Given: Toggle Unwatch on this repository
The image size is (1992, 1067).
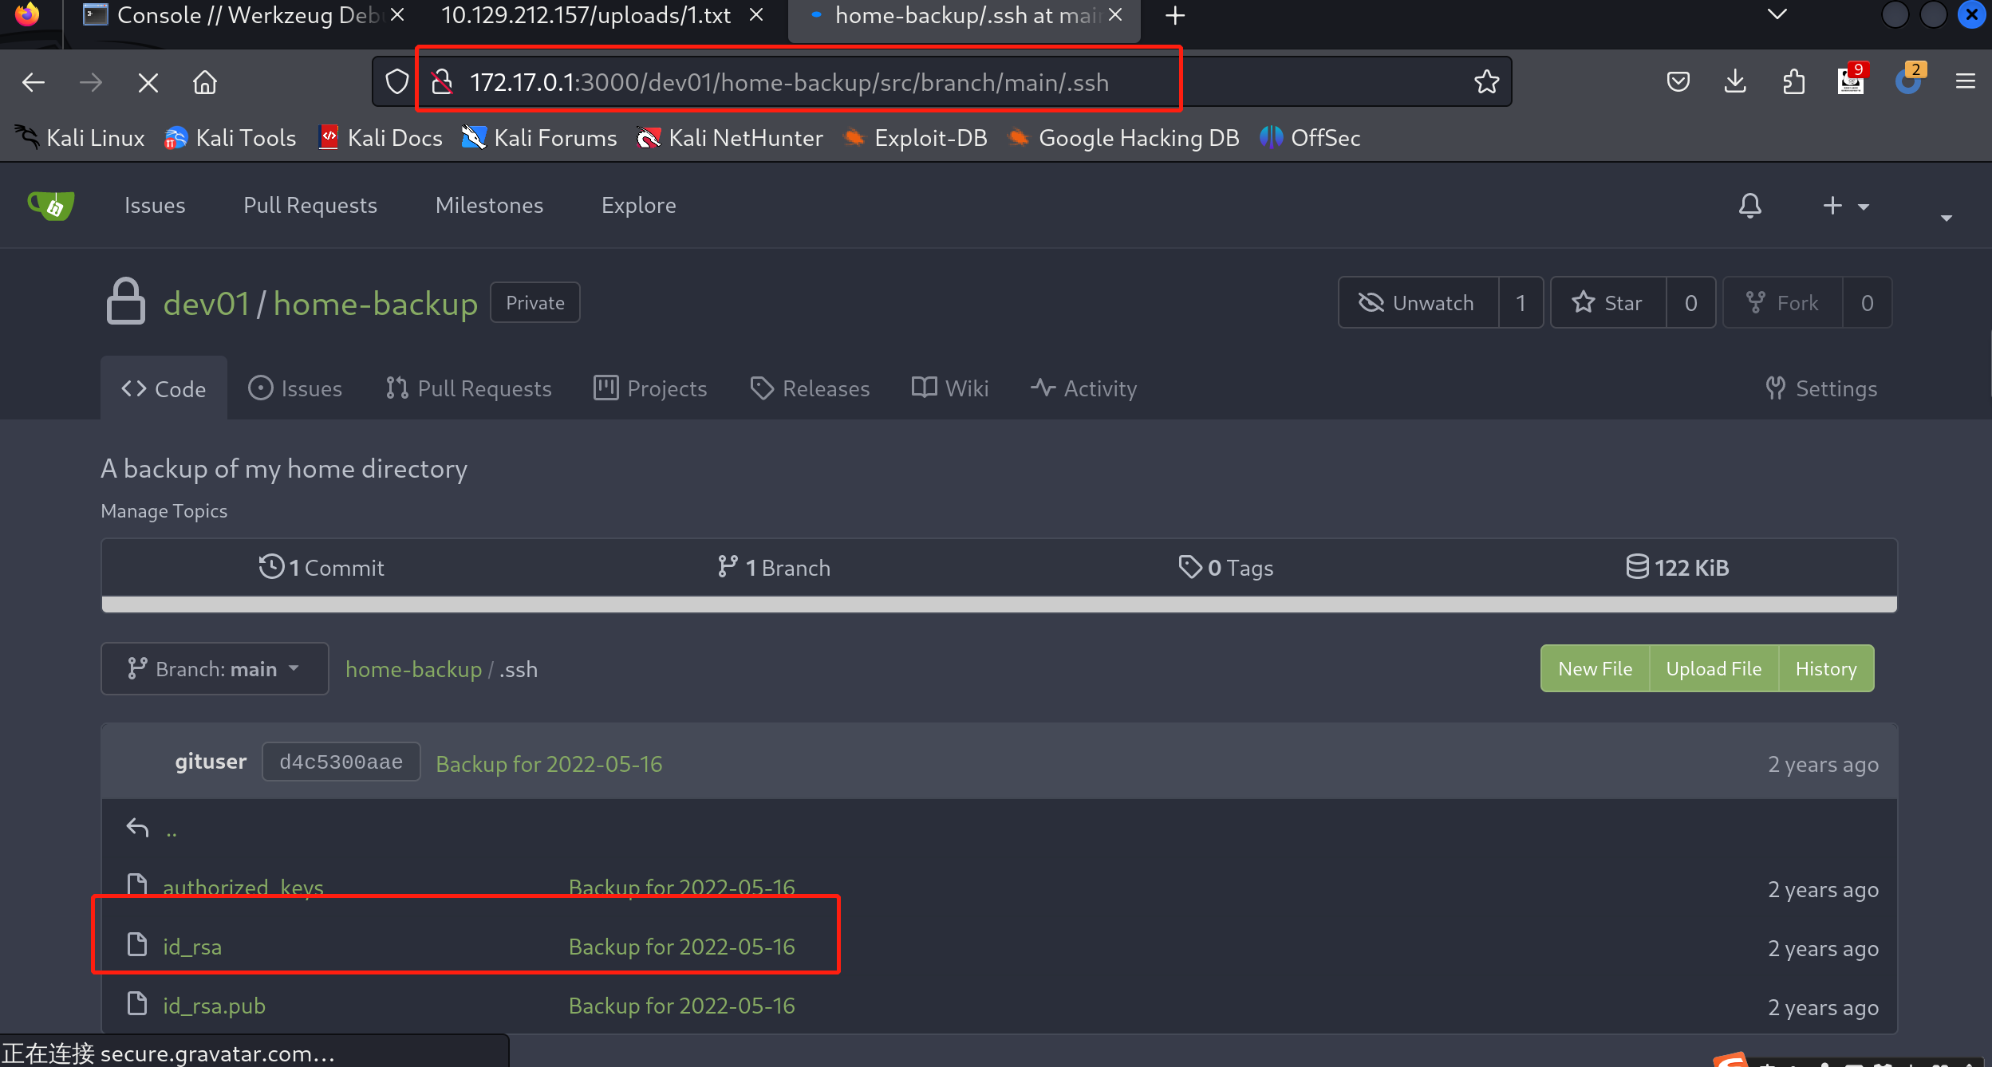Looking at the screenshot, I should (x=1418, y=303).
